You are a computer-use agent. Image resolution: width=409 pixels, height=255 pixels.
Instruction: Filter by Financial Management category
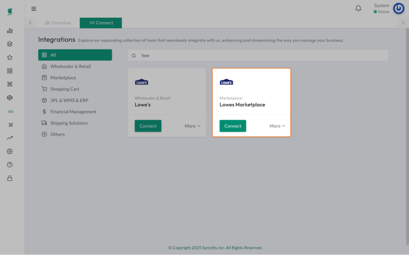[75, 112]
